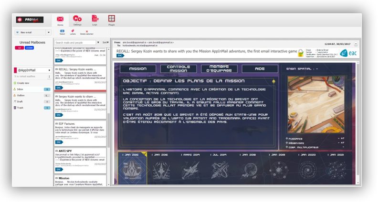Open the search options dropdown arrow
Screen dimensions: 379x202
pyautogui.click(x=98, y=42)
